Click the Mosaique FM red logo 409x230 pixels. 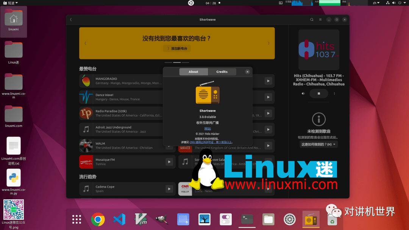pos(86,162)
